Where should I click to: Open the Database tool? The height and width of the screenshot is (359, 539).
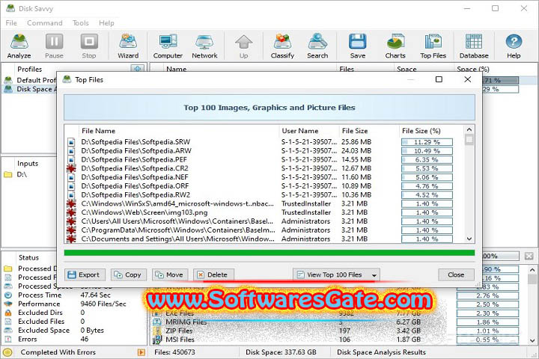474,46
